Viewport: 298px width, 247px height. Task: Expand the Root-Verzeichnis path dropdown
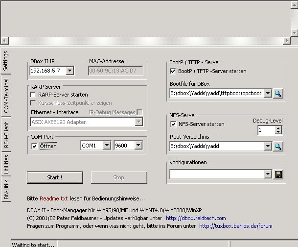[268, 146]
